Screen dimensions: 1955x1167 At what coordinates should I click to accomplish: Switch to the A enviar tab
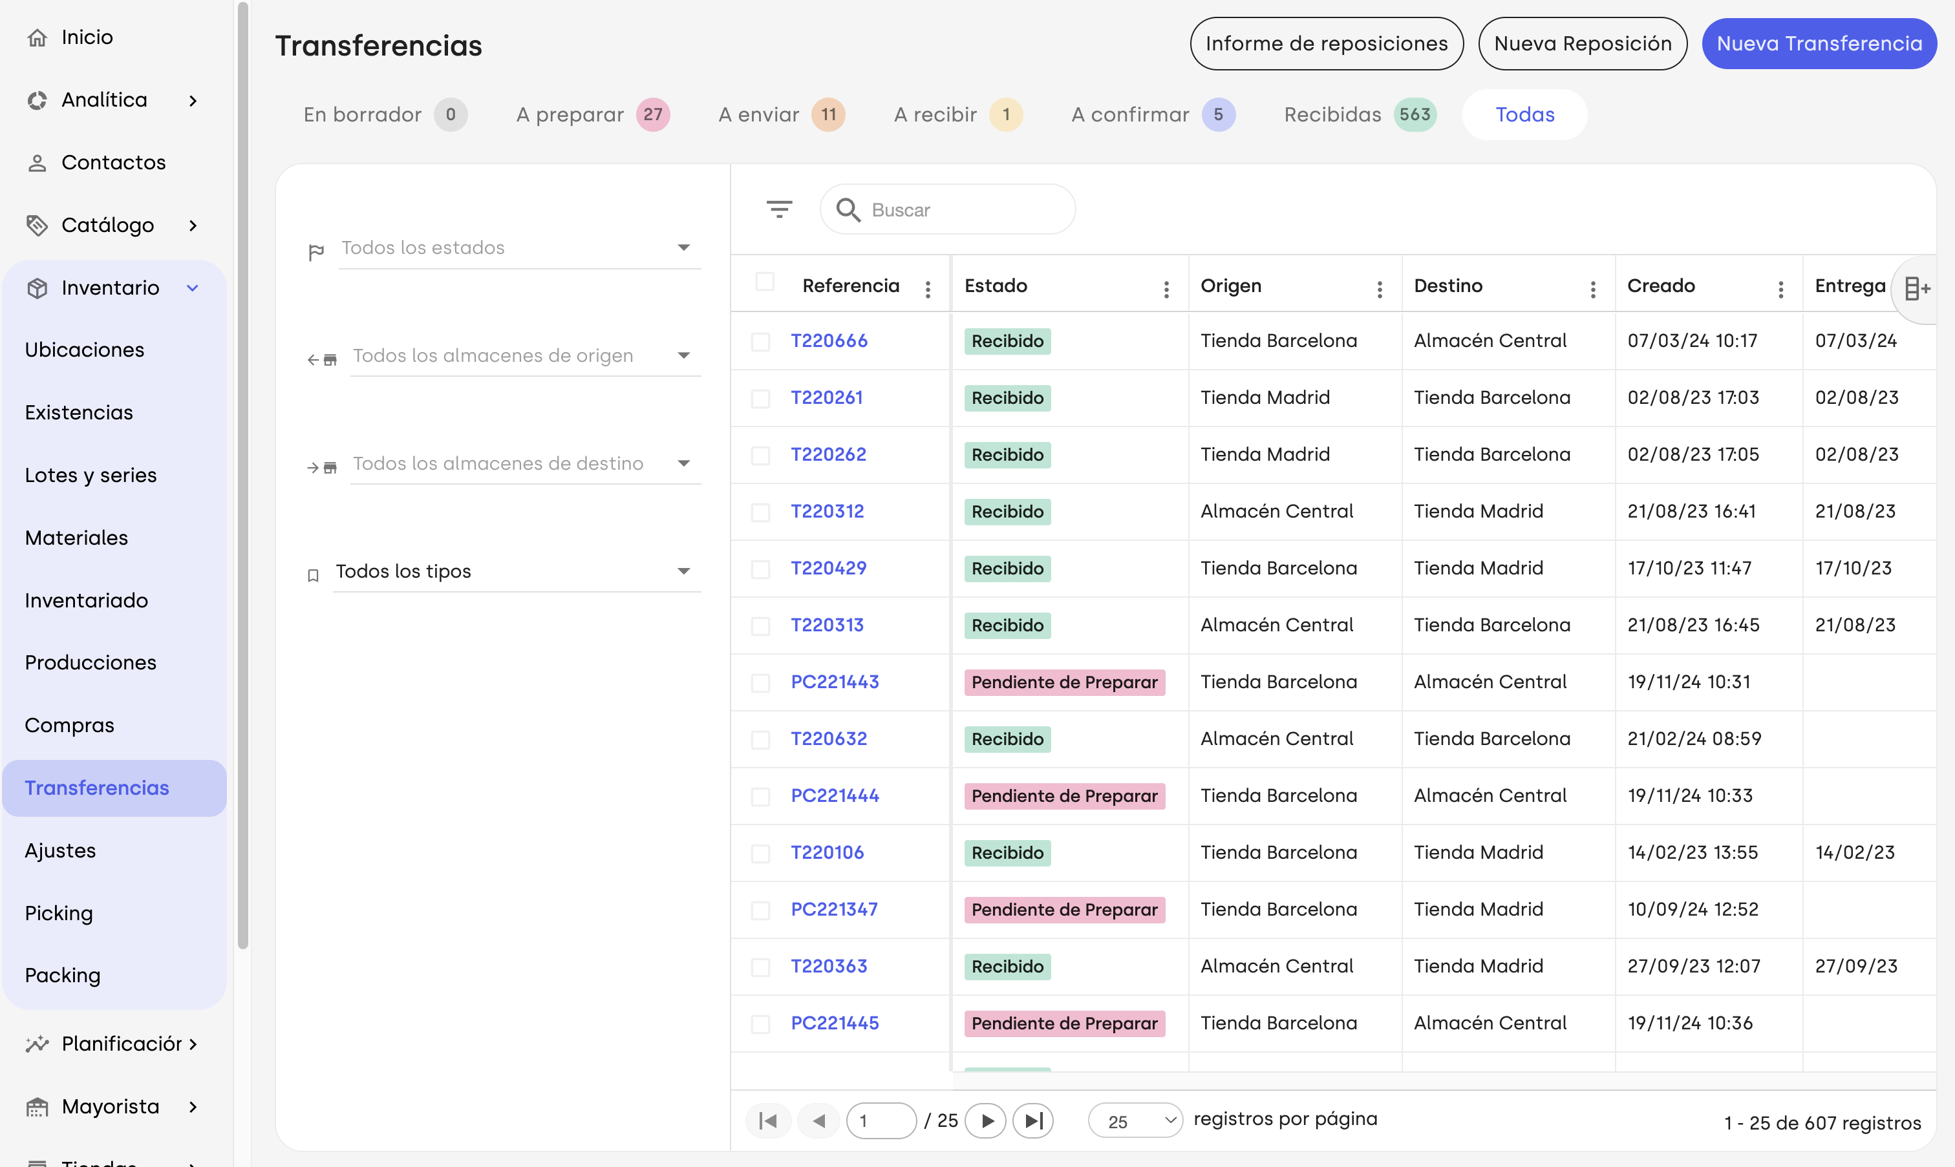[782, 115]
